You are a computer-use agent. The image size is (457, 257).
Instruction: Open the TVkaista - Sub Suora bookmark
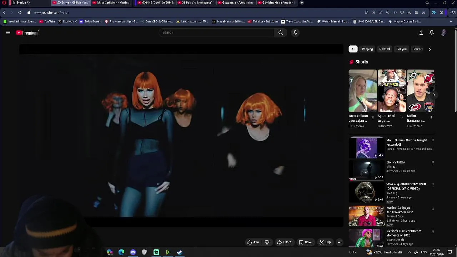pyautogui.click(x=263, y=21)
